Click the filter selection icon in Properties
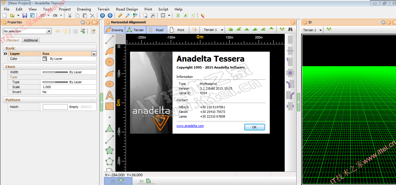Image resolution: width=396 pixels, height=185 pixels. coord(83,31)
